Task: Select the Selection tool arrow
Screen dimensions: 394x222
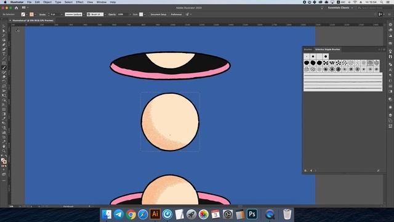Action: (x=4, y=27)
